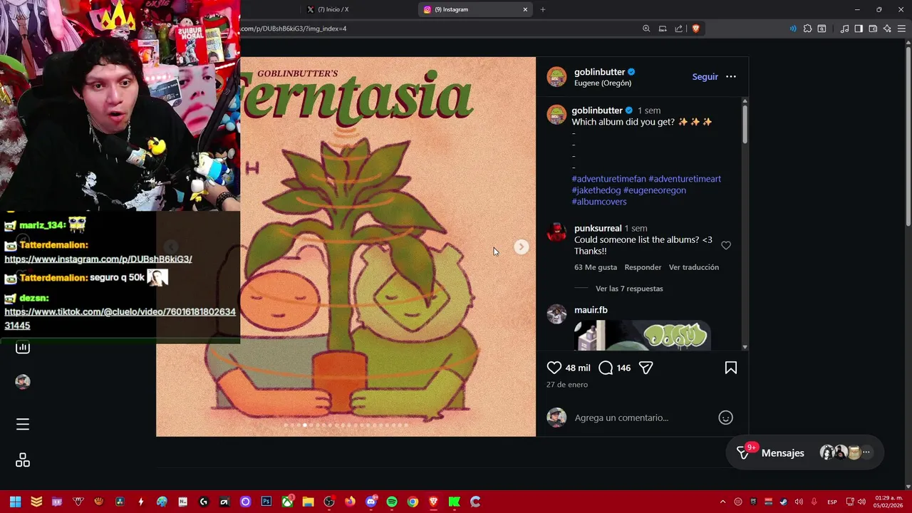Click 'Ver traducción' on punksurreal's comment
Screen dimensions: 912x513
point(694,267)
